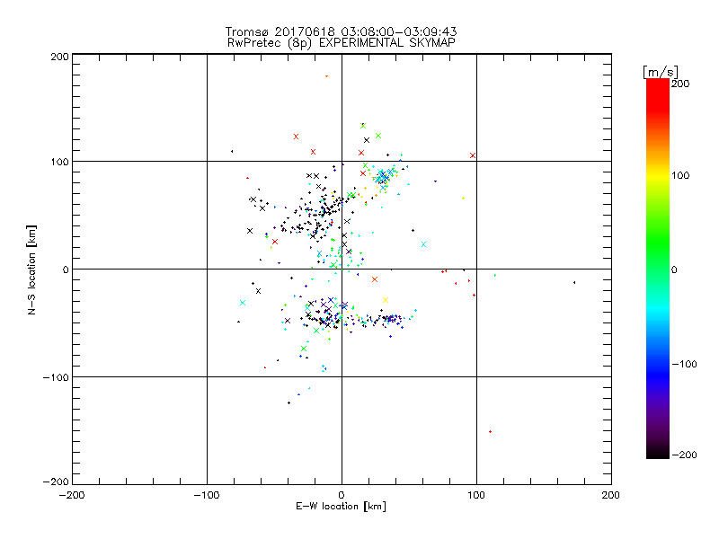Click the subtitle "RwPretec (8p) EXPERIMENTAL SKYMAP"
Screen dimensions: 719x539
pos(342,43)
